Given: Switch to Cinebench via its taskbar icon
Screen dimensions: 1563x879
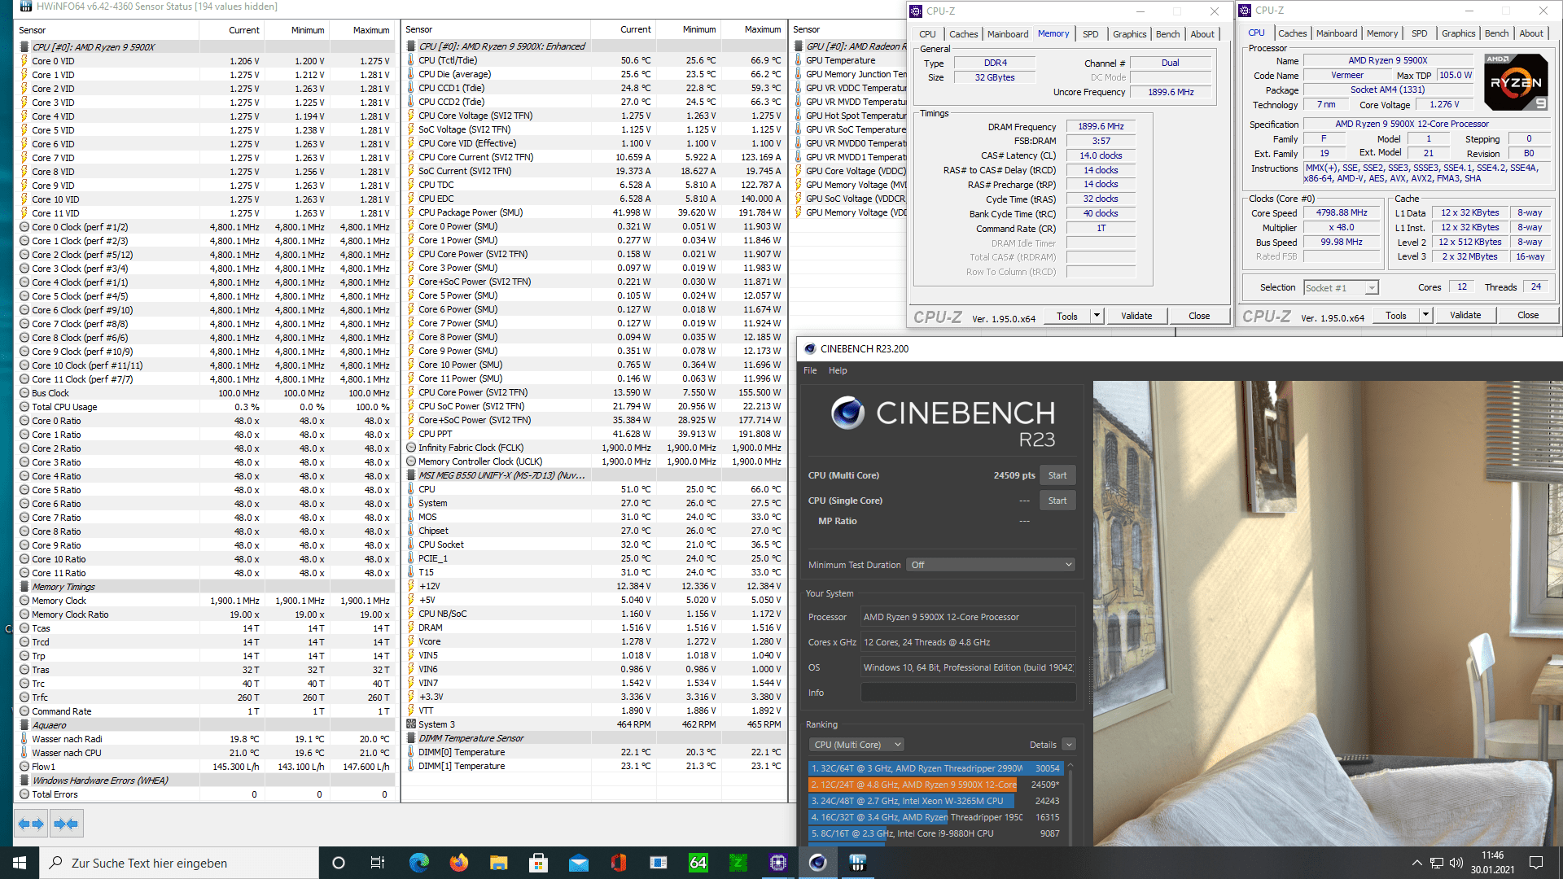Looking at the screenshot, I should [x=817, y=863].
